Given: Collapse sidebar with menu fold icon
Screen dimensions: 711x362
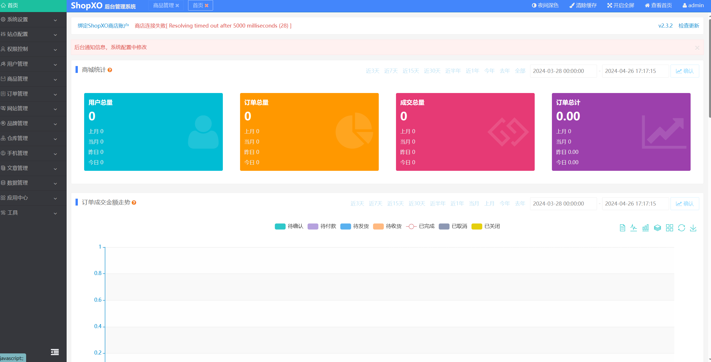Looking at the screenshot, I should pyautogui.click(x=55, y=352).
